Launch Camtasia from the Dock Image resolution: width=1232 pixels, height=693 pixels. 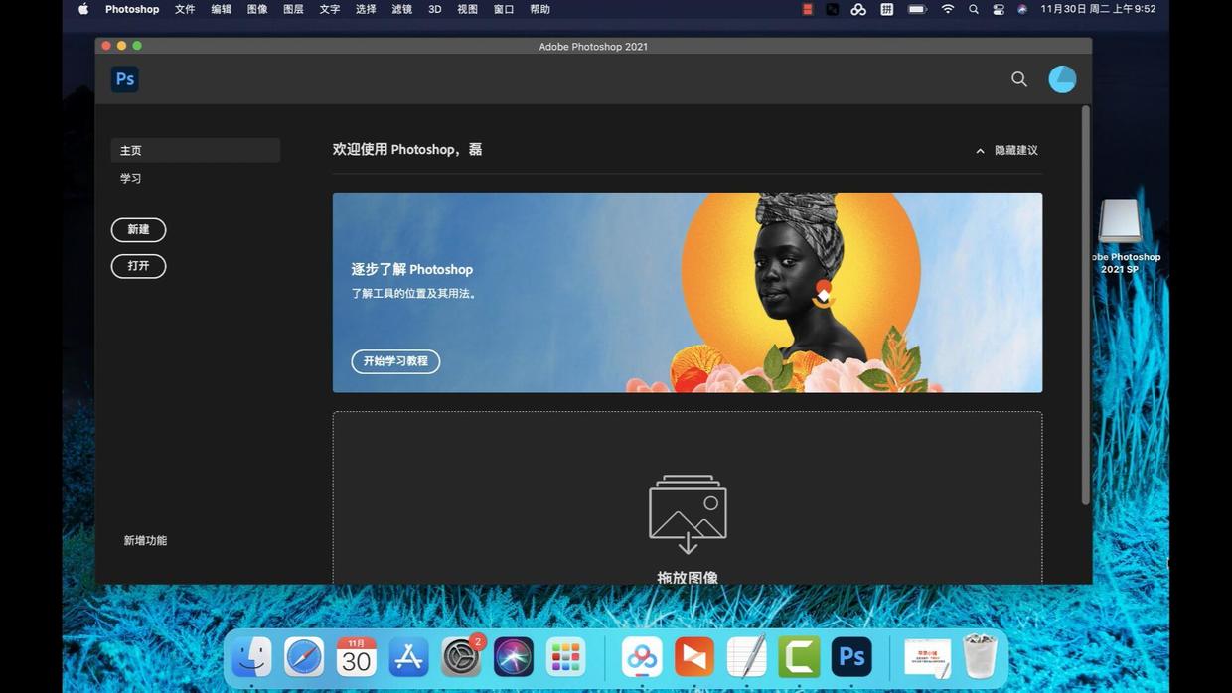[x=799, y=657]
